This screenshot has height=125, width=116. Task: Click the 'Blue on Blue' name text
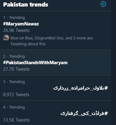tap(22, 38)
